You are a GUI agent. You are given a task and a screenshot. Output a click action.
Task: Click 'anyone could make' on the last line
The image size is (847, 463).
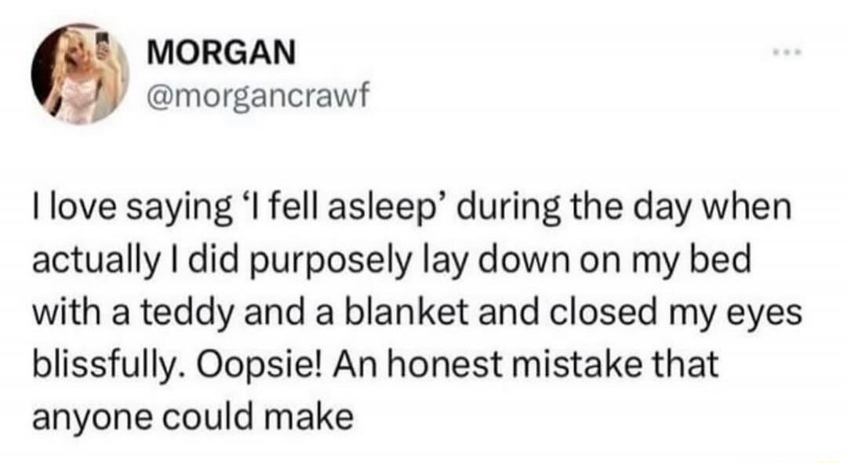click(x=193, y=417)
